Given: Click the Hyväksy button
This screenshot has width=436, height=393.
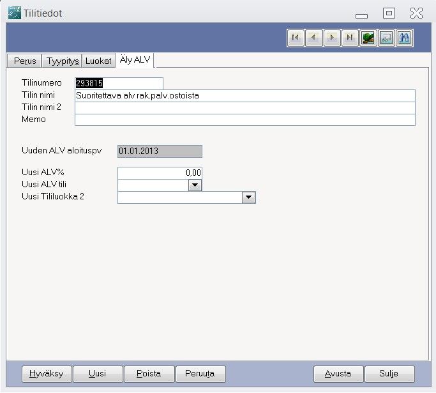Looking at the screenshot, I should (x=47, y=374).
